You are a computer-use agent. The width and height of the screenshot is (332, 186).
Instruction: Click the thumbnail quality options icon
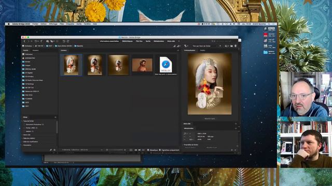coord(178,46)
